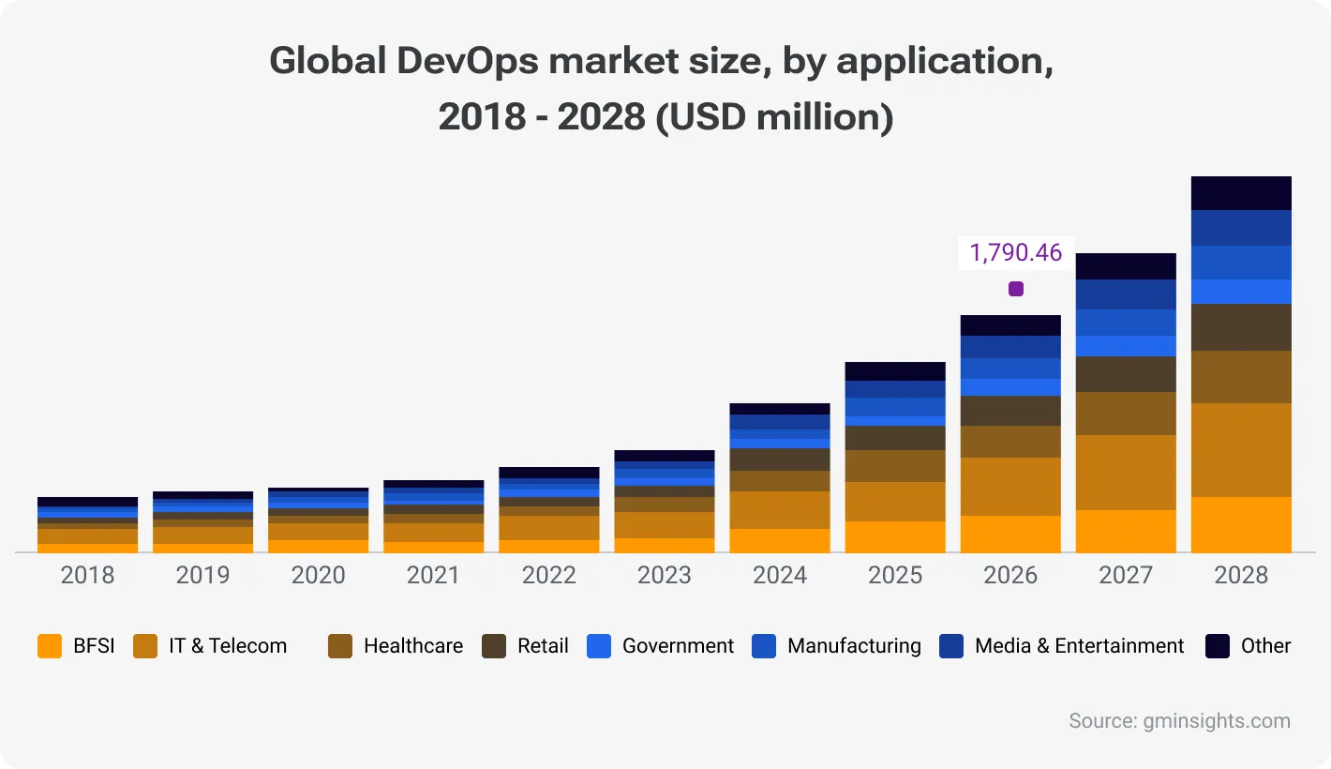Select the 2026 axis label
Image resolution: width=1331 pixels, height=769 pixels.
click(1010, 575)
